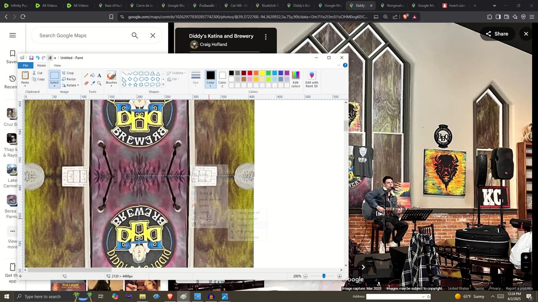Switch to the Home tab in Paint

click(x=41, y=65)
